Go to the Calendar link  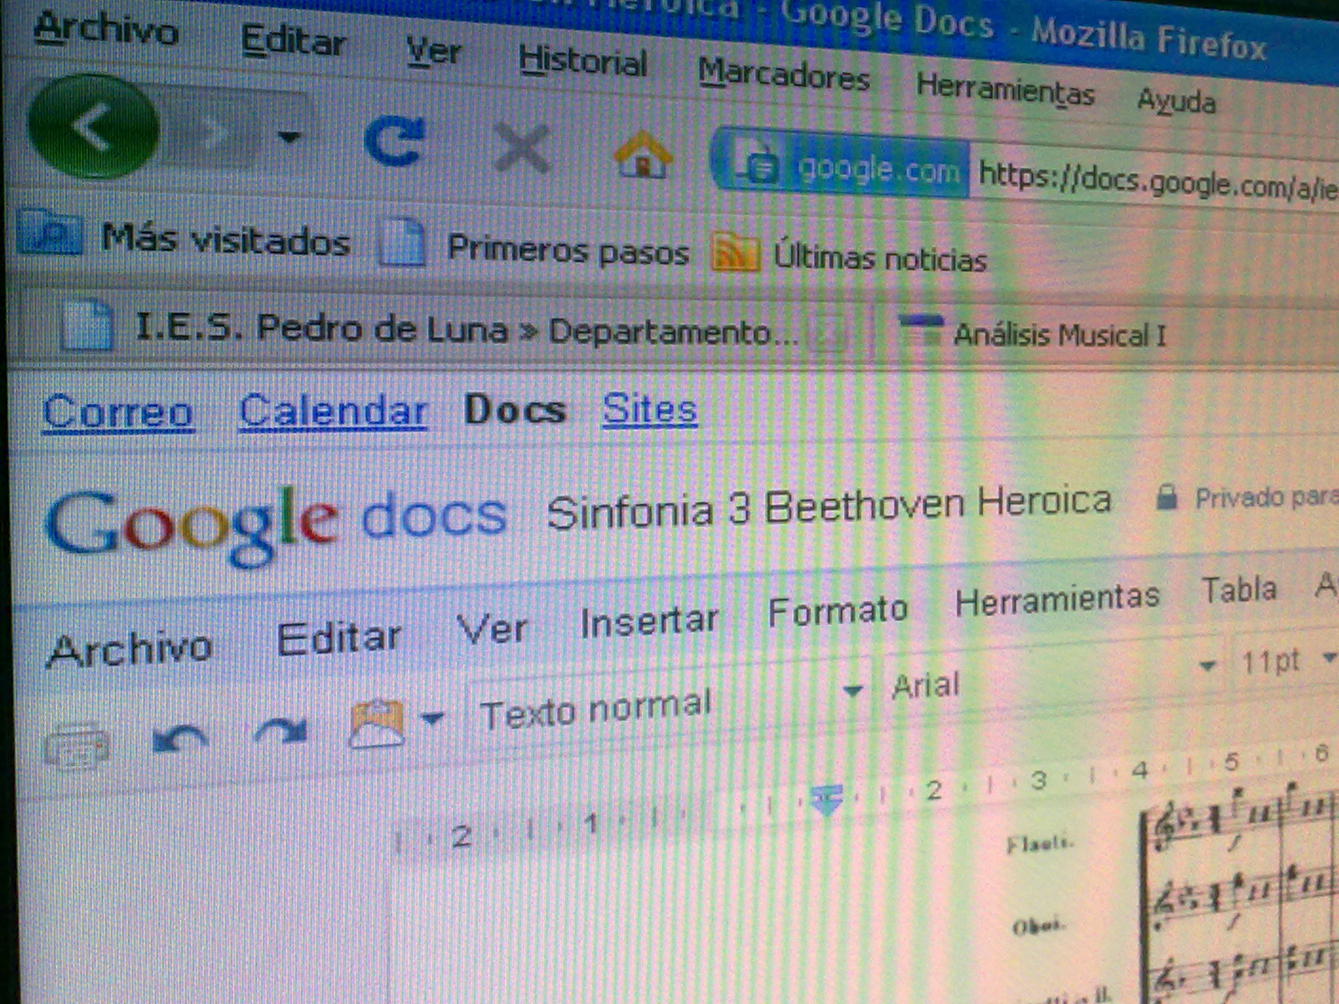[333, 412]
